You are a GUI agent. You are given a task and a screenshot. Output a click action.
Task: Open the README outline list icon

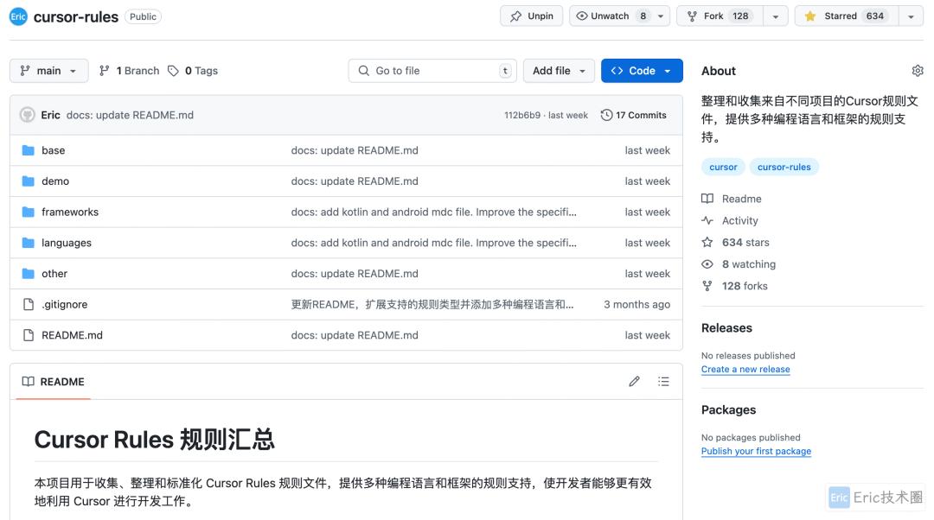coord(663,382)
